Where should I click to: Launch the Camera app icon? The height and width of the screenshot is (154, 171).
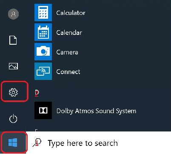click(43, 52)
